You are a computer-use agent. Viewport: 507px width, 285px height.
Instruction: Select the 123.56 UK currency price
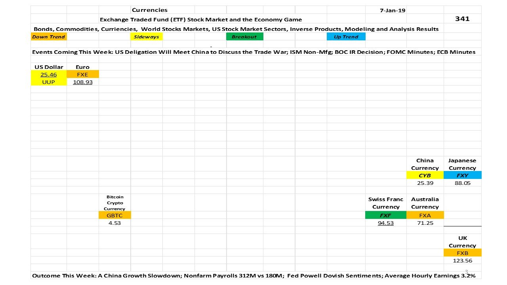pos(462,260)
